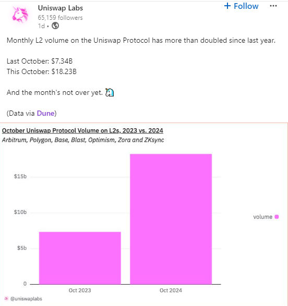Open the Uniswap Labs company name link
The width and height of the screenshot is (288, 306).
point(61,8)
